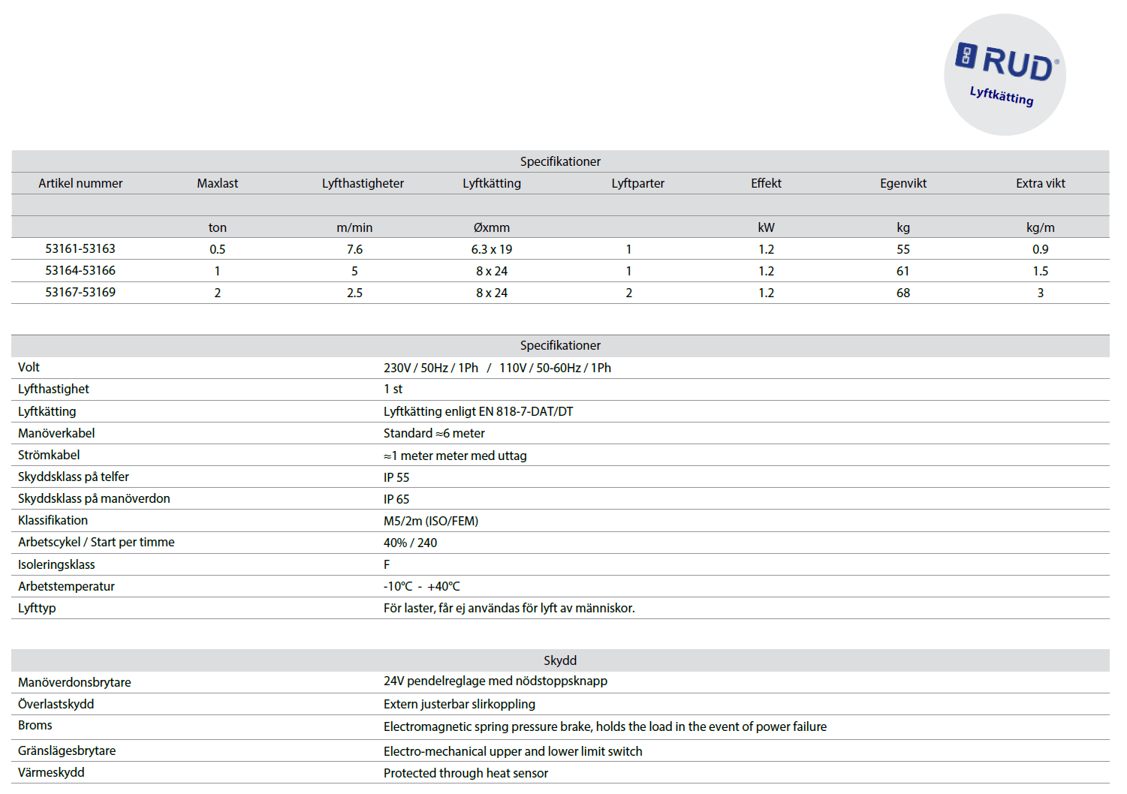The image size is (1127, 794).
Task: Click the RUD Lyftkätting logo badge
Action: 1005,74
